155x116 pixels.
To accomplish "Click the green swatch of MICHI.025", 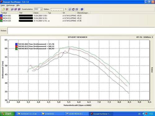I will pos(2,21).
